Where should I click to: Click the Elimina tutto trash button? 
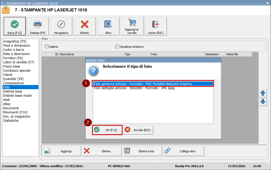(x=143, y=151)
